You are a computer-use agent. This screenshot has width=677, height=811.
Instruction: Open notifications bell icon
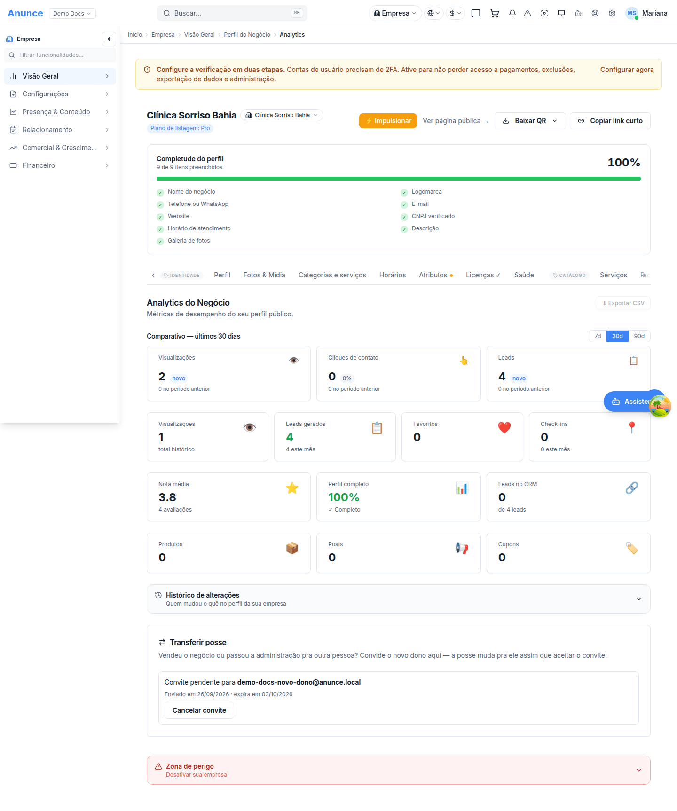click(512, 13)
